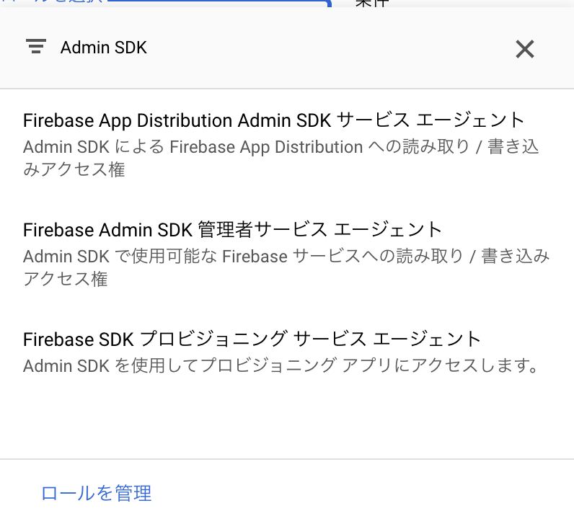Click みアクセス権 line under App Distribution role
The height and width of the screenshot is (529, 574).
pos(74,169)
